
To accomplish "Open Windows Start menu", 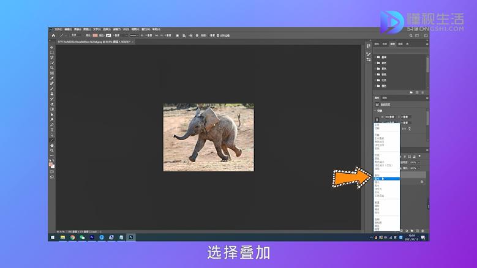I will (53, 237).
